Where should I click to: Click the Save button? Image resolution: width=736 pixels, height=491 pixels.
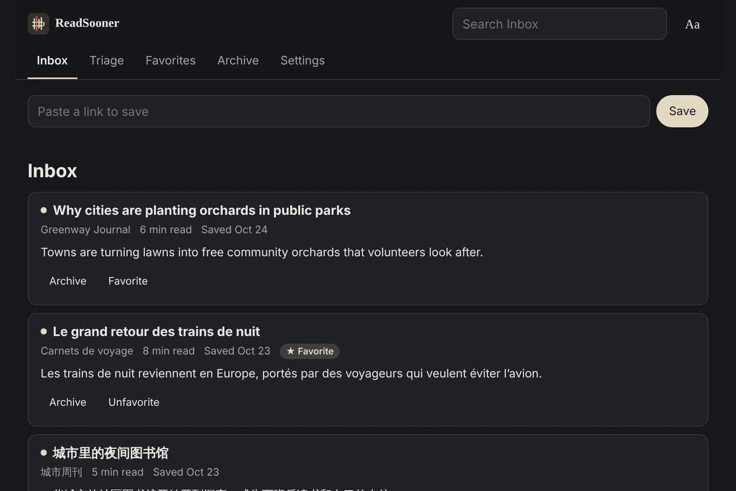click(682, 111)
